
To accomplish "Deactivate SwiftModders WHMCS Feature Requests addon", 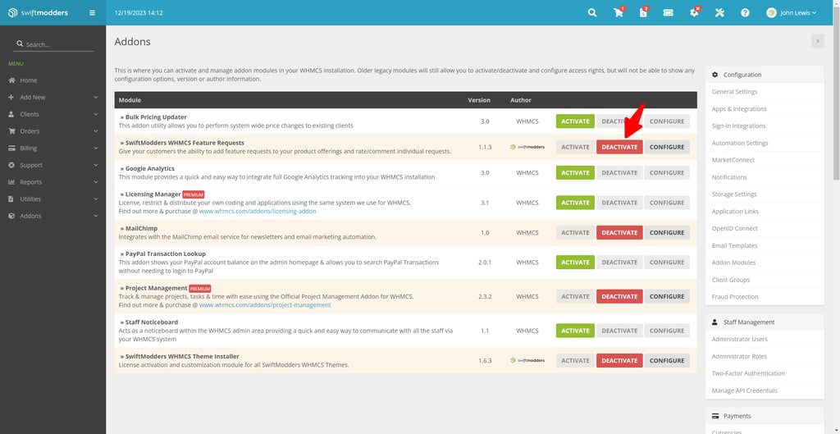I will pos(619,147).
